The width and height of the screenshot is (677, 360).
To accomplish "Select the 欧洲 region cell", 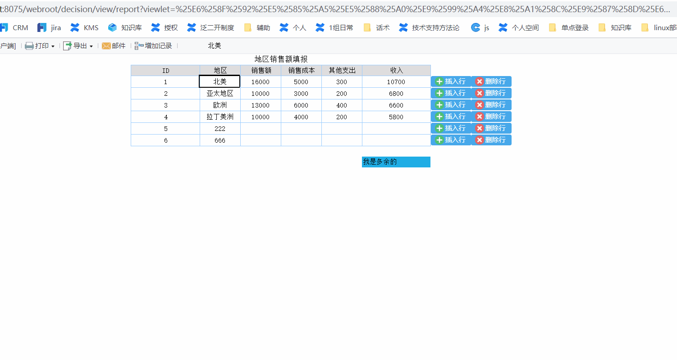I will 220,105.
